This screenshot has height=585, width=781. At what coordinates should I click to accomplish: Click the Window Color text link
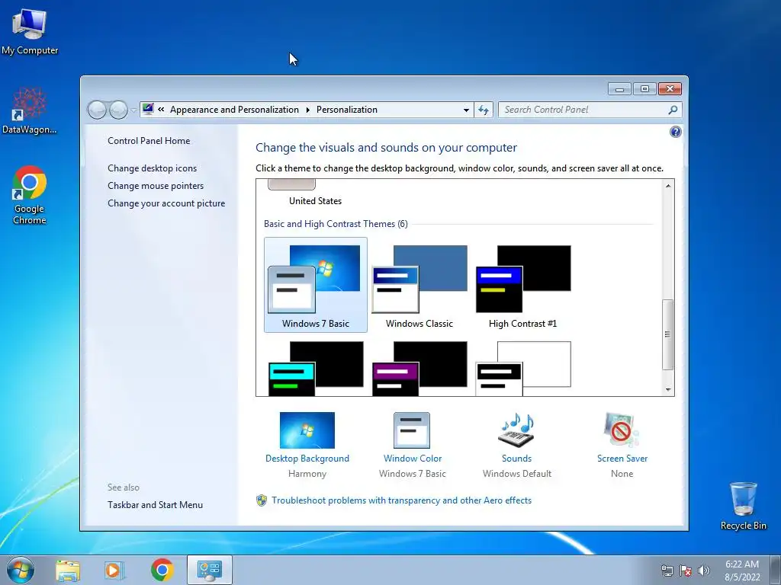(x=413, y=459)
